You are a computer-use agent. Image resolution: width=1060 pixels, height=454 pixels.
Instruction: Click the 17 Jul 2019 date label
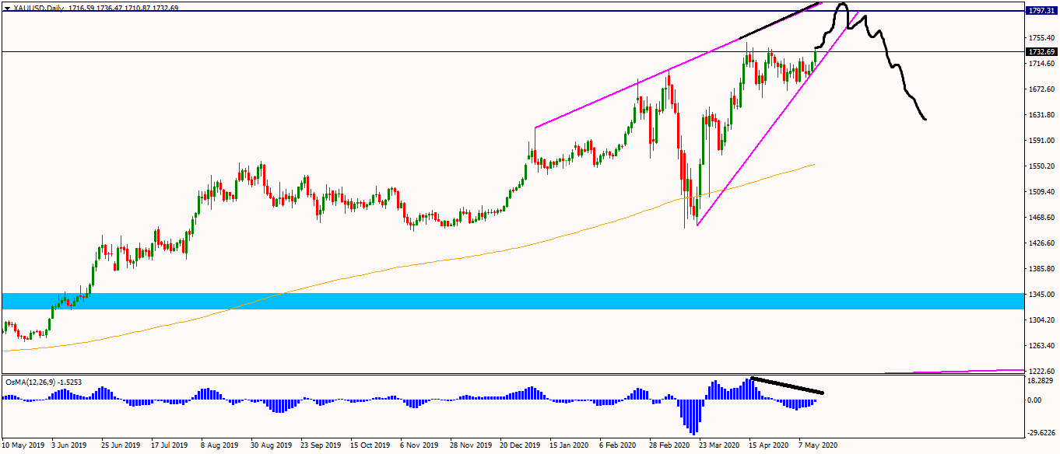pyautogui.click(x=170, y=446)
